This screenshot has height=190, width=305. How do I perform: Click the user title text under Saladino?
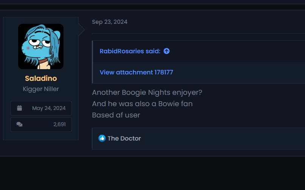tap(41, 89)
